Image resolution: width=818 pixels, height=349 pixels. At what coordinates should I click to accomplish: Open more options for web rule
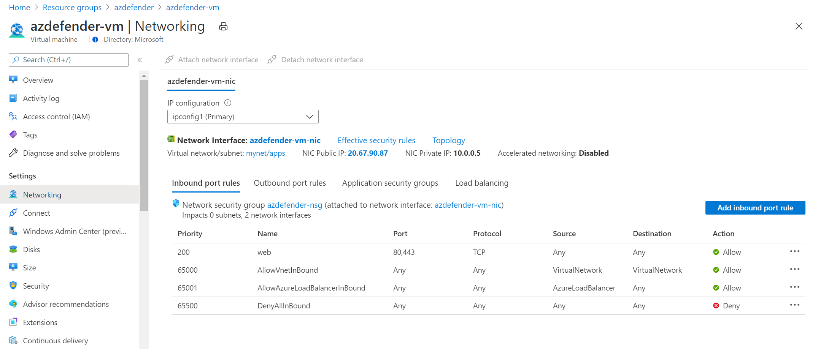tap(794, 251)
